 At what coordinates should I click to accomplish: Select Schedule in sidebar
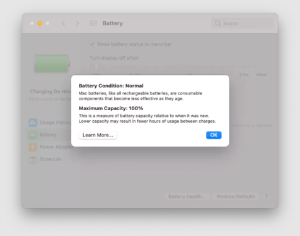tap(45, 159)
